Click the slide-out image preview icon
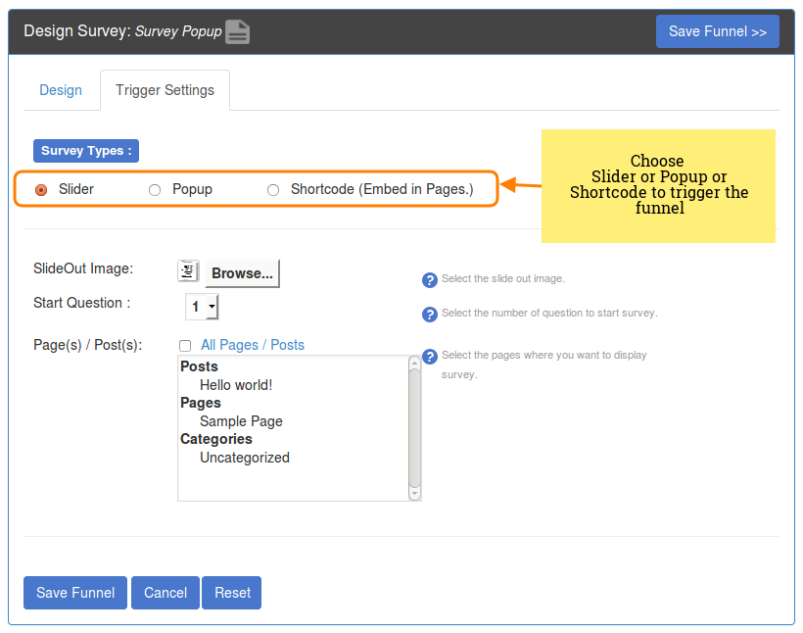 (x=188, y=269)
